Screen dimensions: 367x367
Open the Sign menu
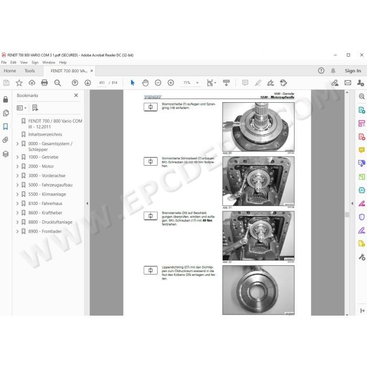(x=35, y=62)
